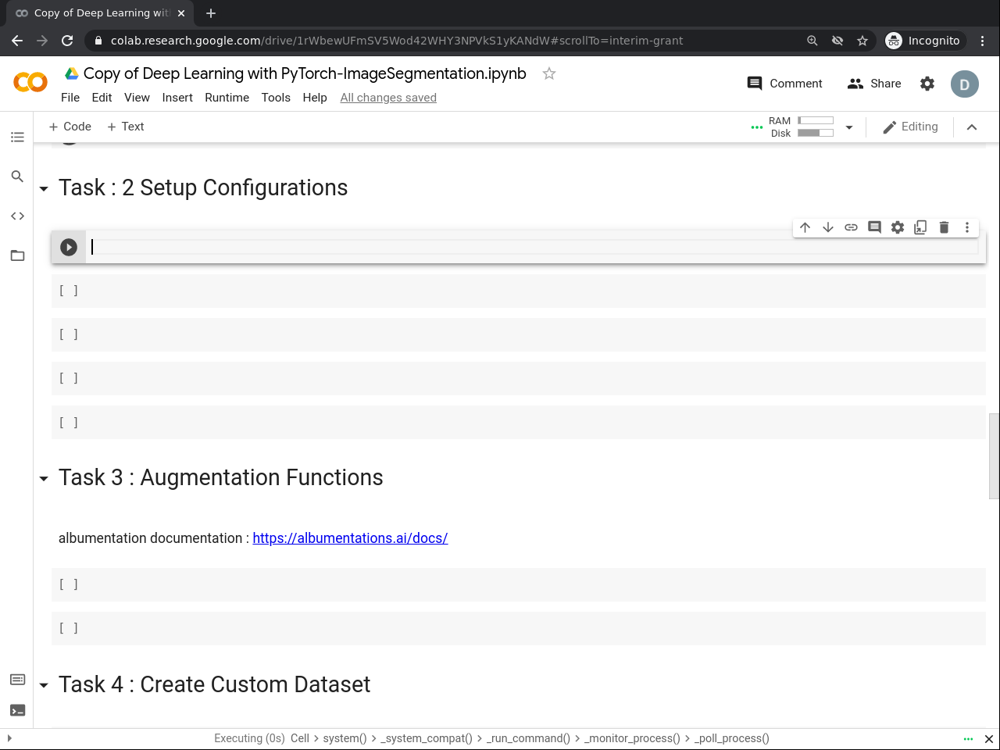Collapse the header with the chevron toggle
Viewport: 1000px width, 750px height.
pos(972,127)
